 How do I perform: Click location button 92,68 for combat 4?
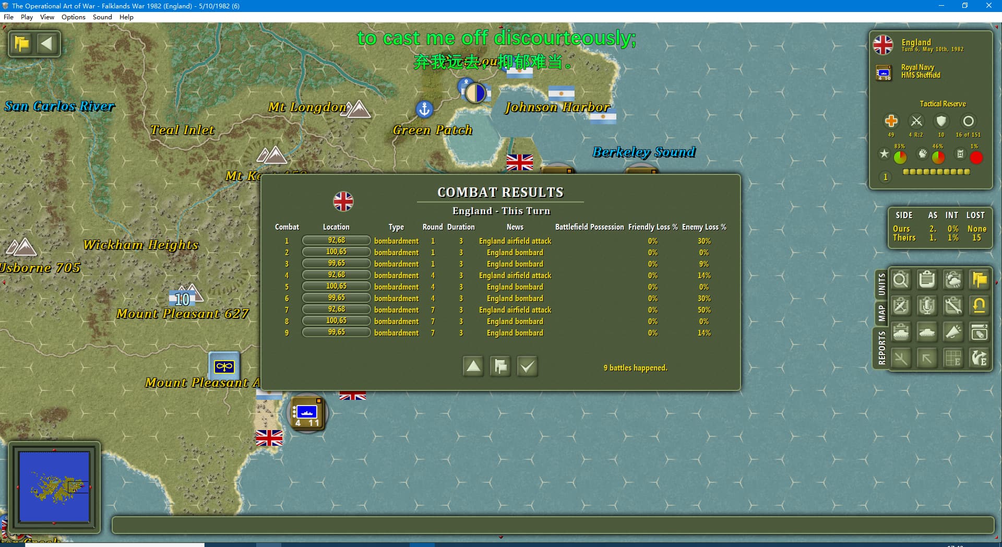click(x=337, y=275)
